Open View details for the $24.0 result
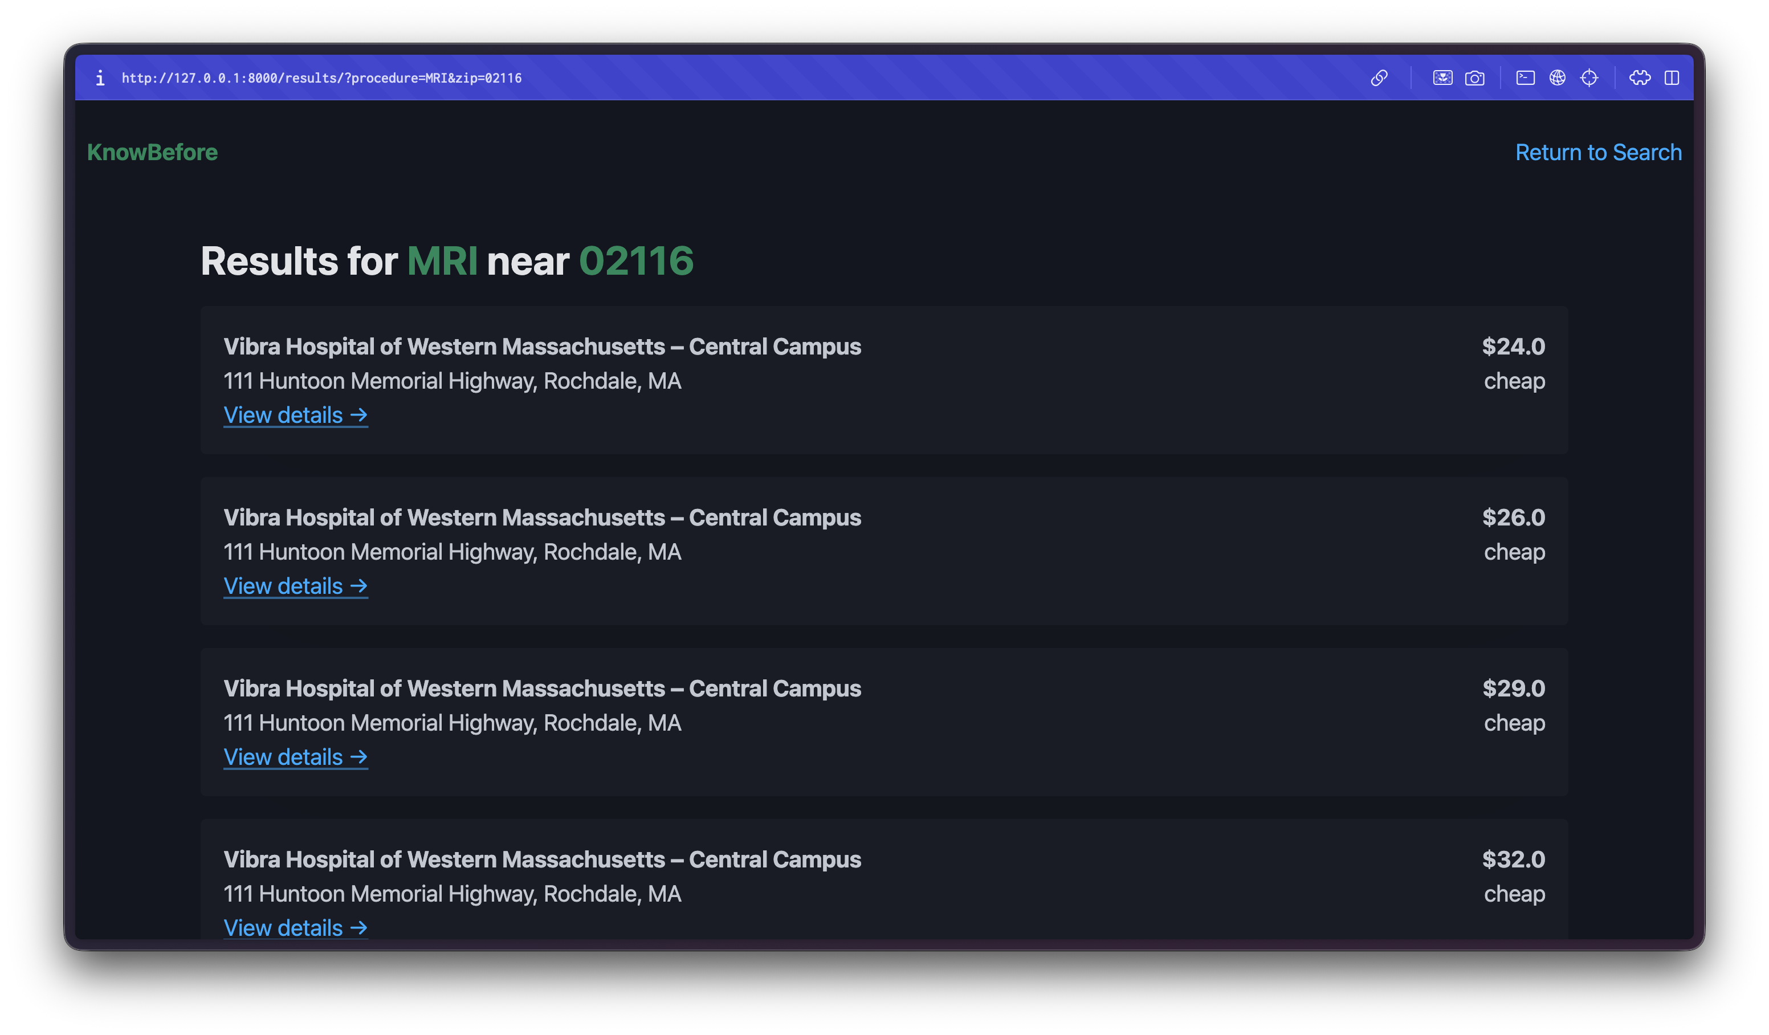Image resolution: width=1769 pixels, height=1035 pixels. (296, 415)
